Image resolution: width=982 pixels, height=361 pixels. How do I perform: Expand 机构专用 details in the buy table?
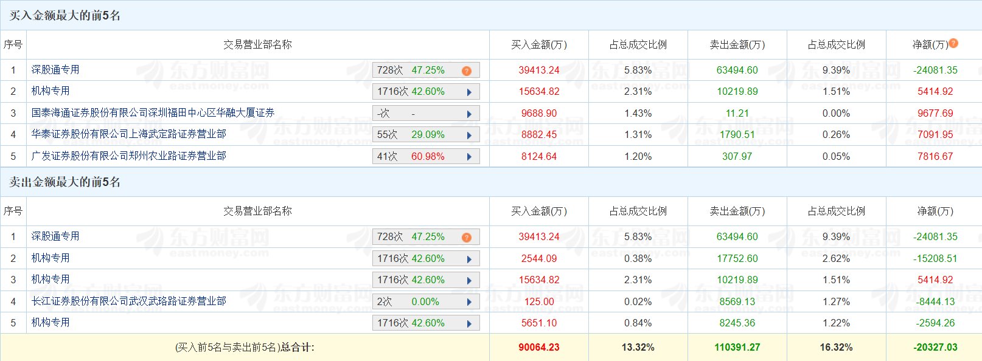click(x=469, y=92)
